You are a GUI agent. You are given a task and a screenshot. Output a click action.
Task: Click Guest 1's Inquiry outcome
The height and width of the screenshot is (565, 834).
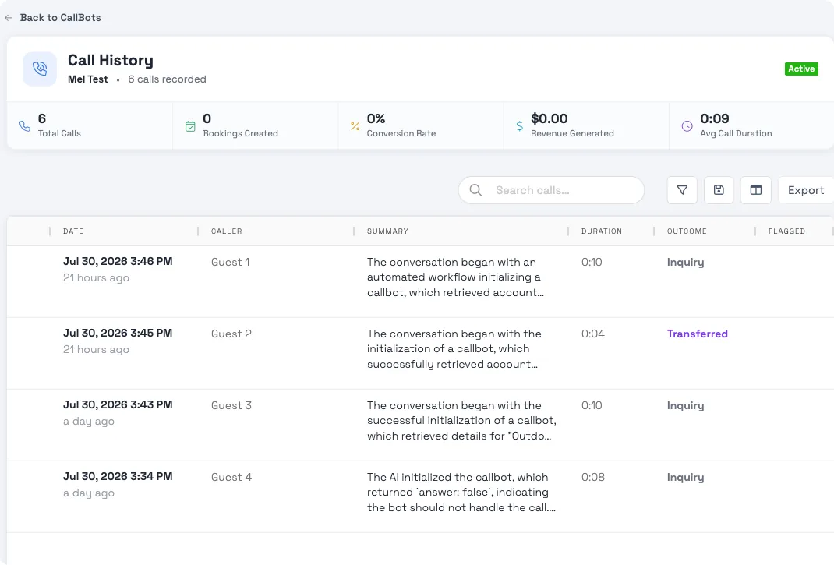click(x=686, y=263)
